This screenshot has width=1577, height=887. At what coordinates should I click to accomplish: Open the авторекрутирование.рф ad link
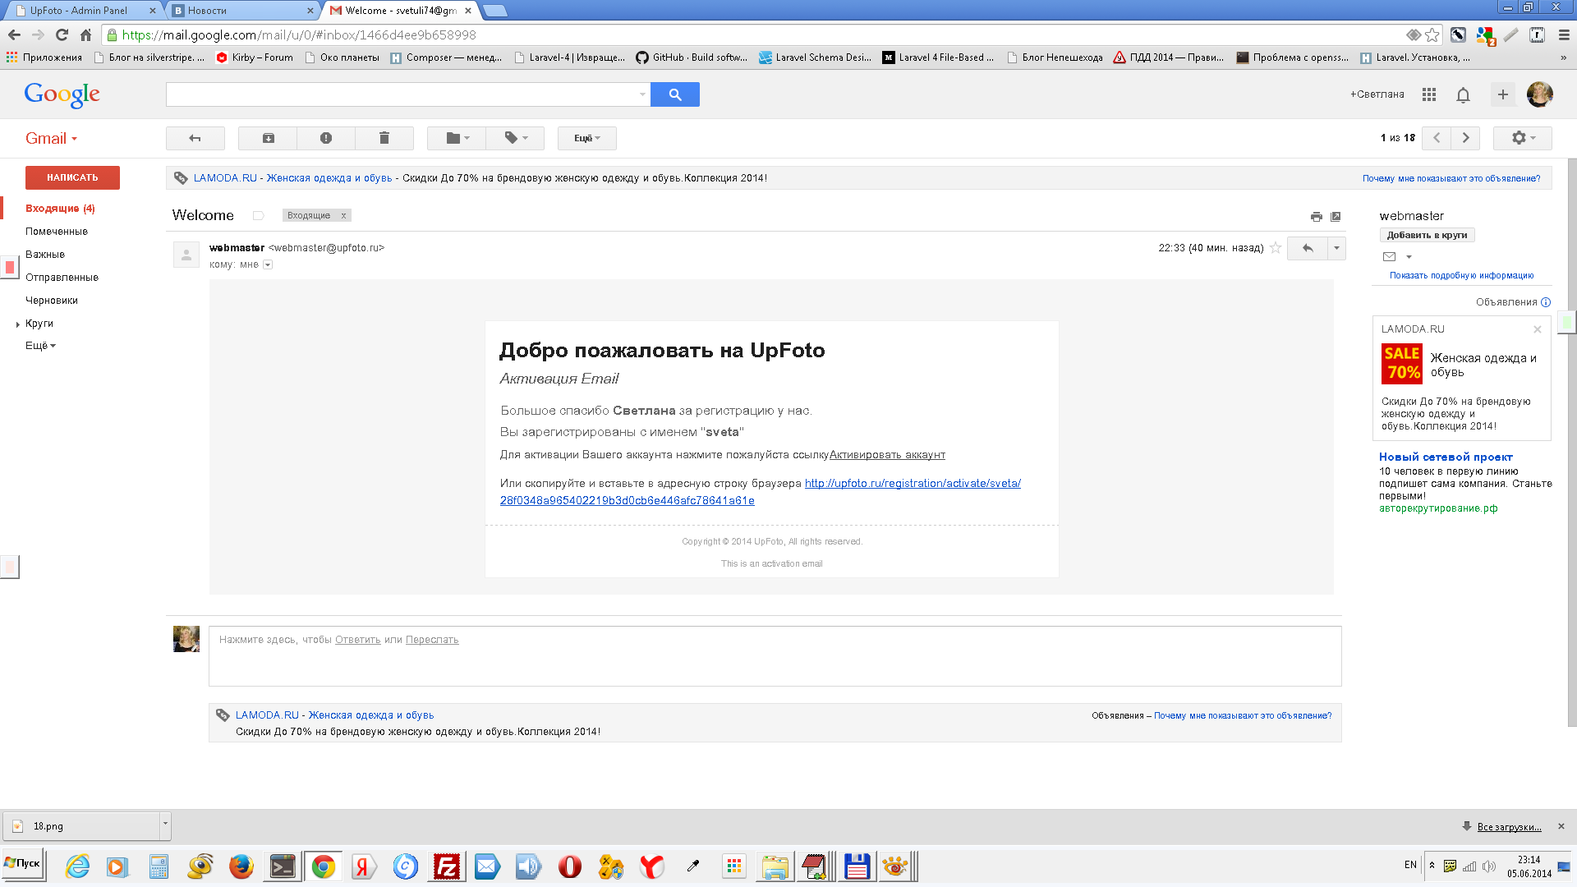click(x=1438, y=508)
